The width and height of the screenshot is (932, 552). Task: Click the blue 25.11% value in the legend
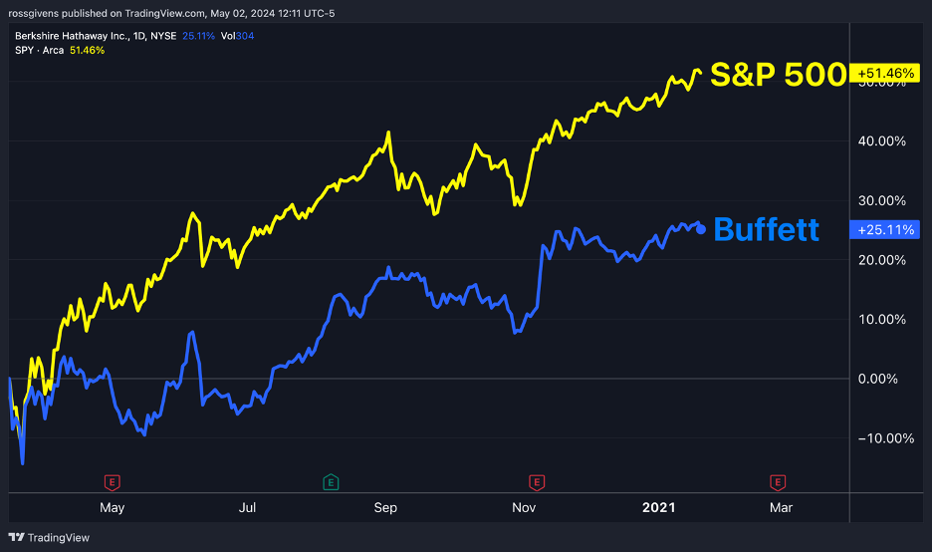tap(198, 36)
